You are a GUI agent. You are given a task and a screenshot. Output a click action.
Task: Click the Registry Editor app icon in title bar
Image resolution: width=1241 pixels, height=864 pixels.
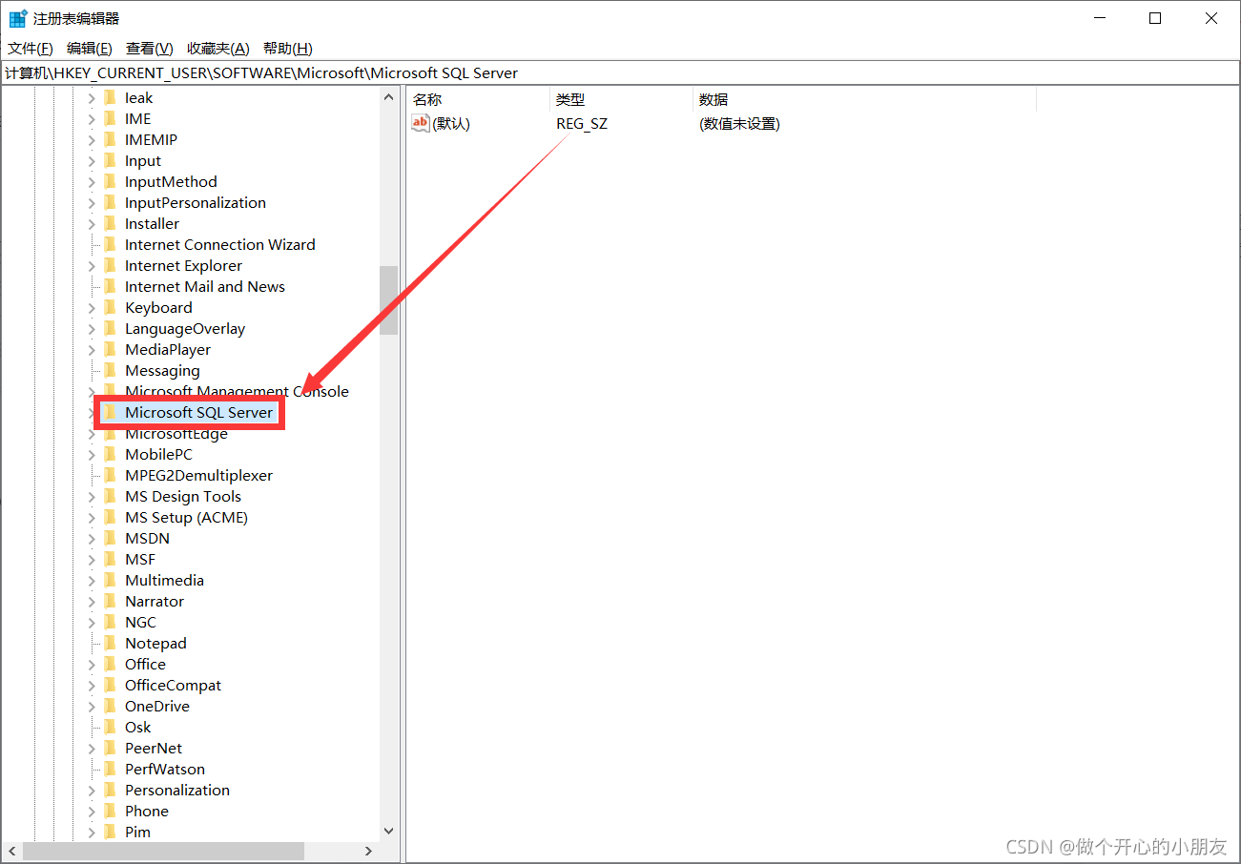tap(18, 18)
